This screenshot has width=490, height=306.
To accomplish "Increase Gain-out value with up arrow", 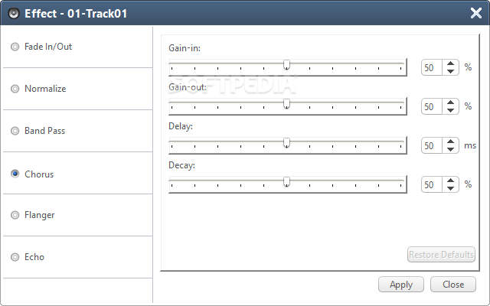I will 450,103.
